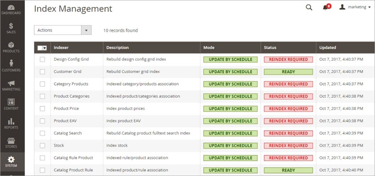Open the Reports bar chart menu
Image resolution: width=375 pixels, height=176 pixels.
(x=11, y=123)
